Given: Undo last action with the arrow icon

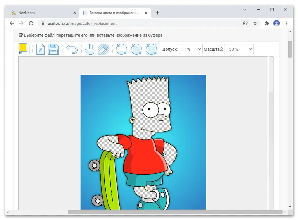Looking at the screenshot, I should coord(72,49).
